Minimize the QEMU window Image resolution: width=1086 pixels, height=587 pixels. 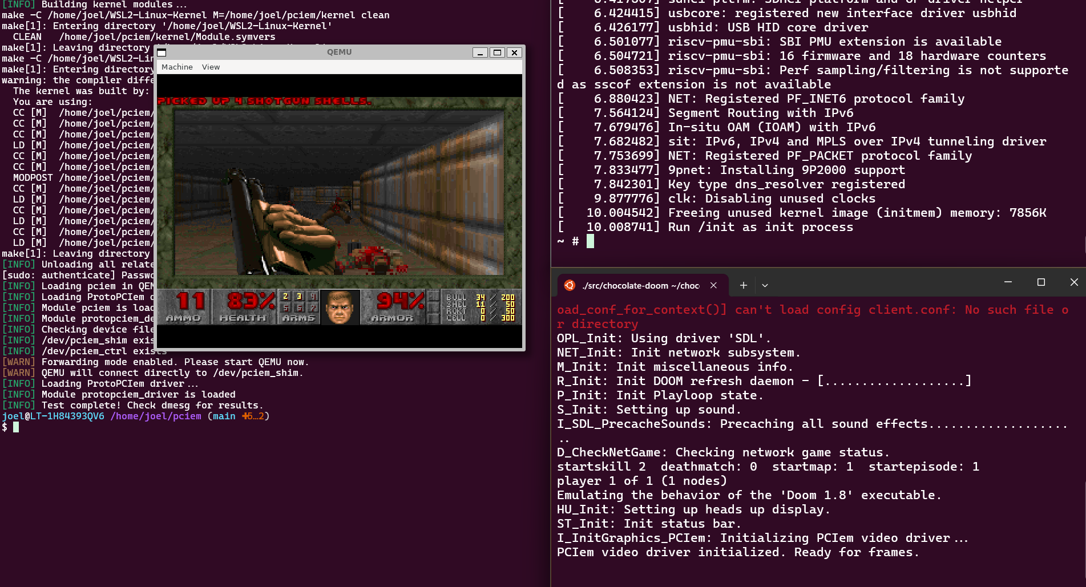coord(480,52)
